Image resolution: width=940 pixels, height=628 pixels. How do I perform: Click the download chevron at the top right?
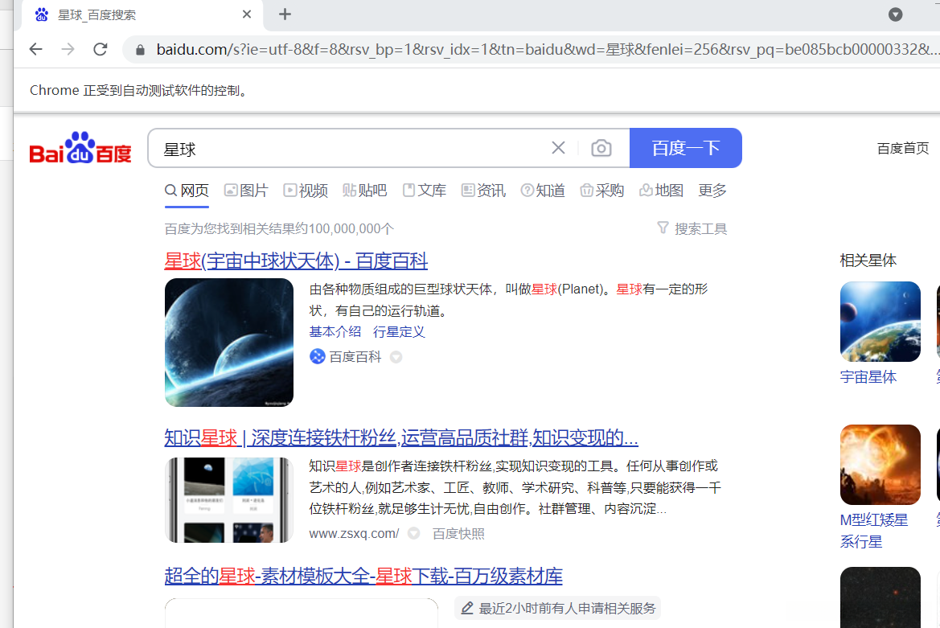(x=895, y=14)
